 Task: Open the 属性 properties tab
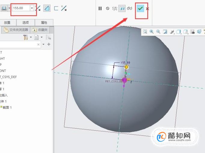[x=44, y=22]
